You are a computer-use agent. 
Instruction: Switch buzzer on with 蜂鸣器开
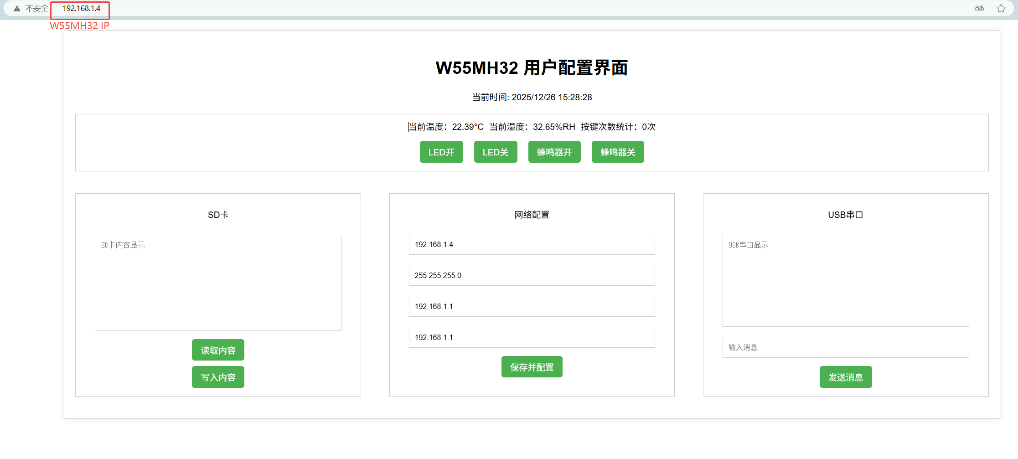[554, 152]
